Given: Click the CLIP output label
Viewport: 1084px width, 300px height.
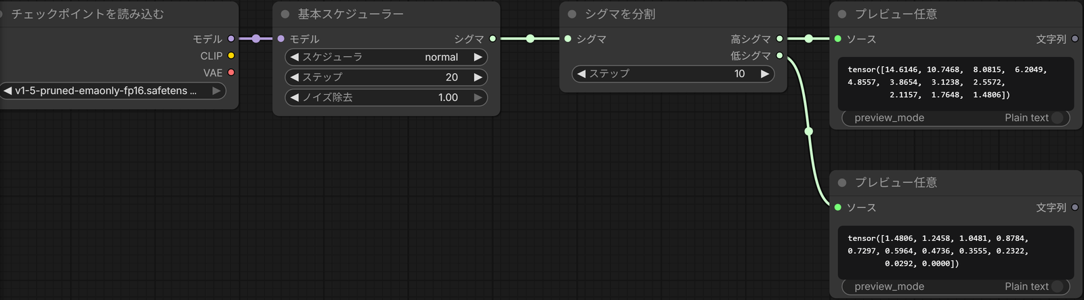Looking at the screenshot, I should (211, 56).
